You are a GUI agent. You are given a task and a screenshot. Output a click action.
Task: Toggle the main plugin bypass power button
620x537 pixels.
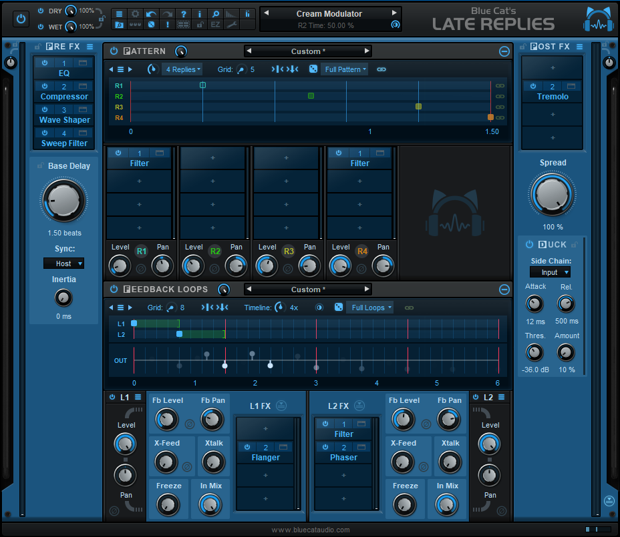tap(21, 19)
